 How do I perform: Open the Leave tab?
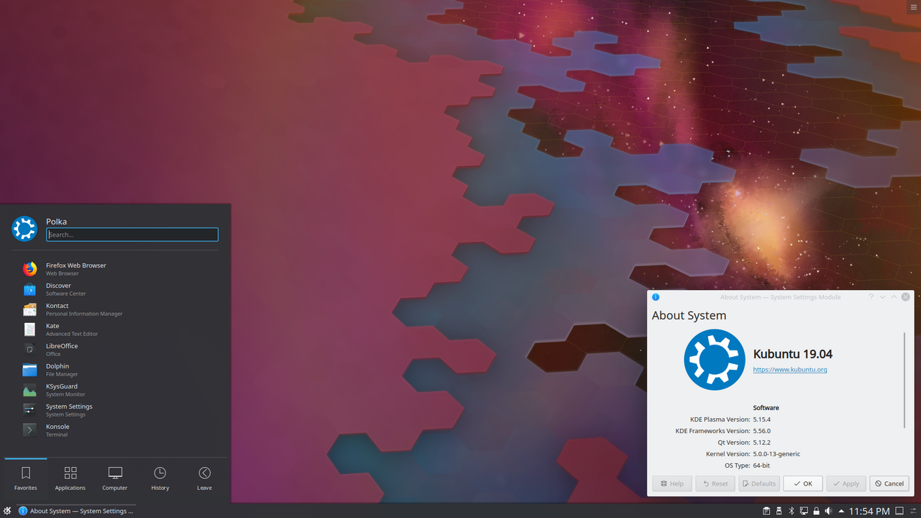(204, 478)
